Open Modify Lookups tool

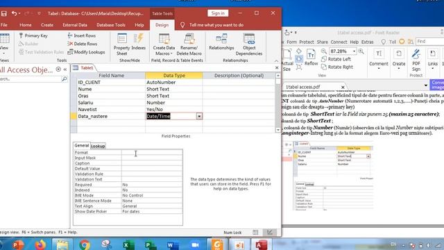(86, 52)
